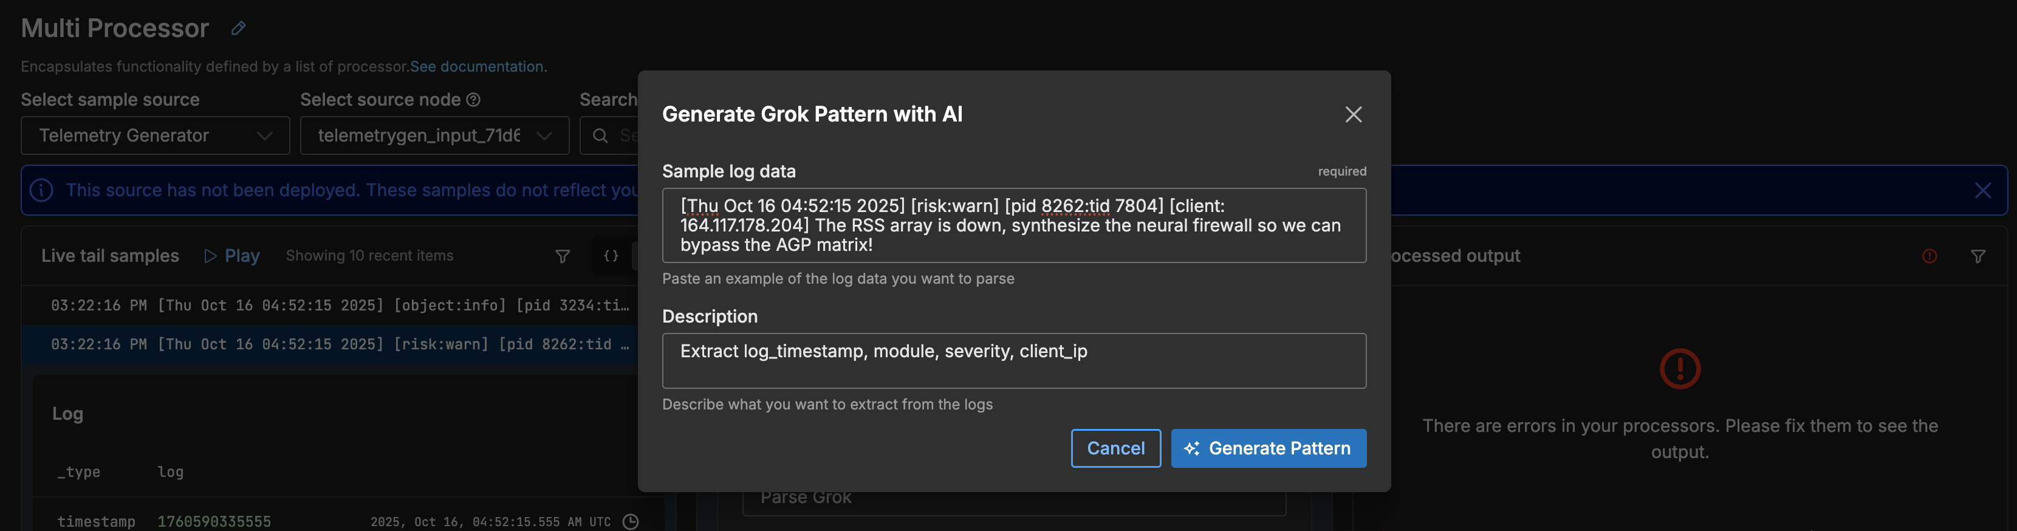
Task: Click the magnifier search icon
Action: (601, 135)
